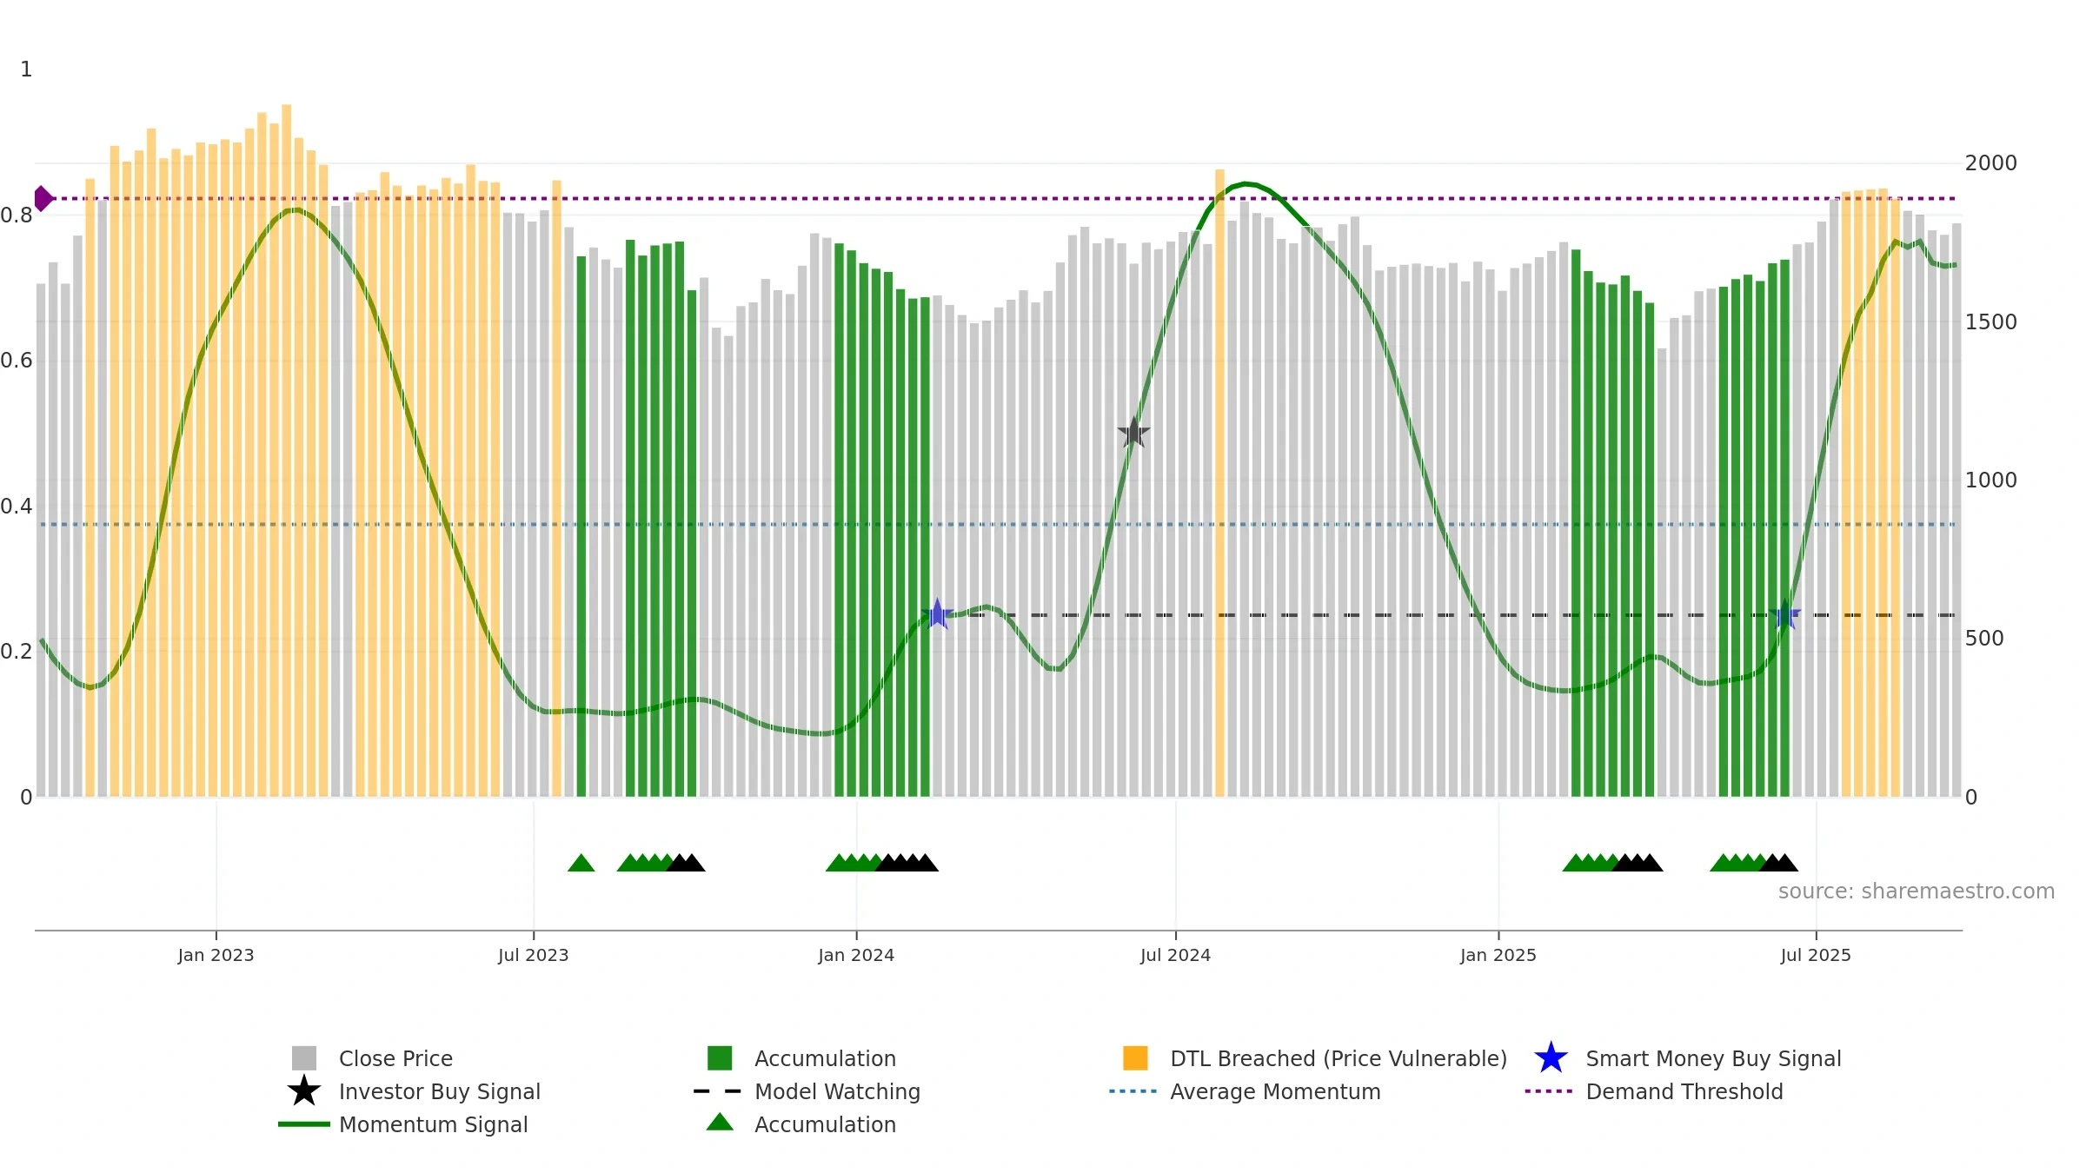Toggle the Momentum Signal legend entry

403,1124
